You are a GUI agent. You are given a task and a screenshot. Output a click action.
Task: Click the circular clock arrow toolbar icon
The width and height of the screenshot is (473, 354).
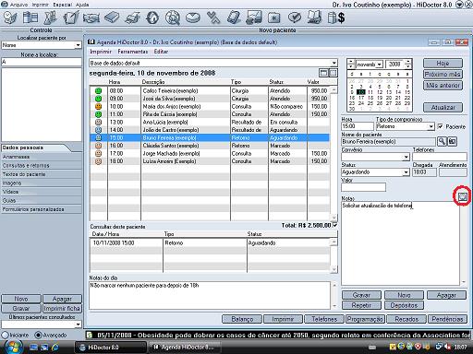pos(152,18)
